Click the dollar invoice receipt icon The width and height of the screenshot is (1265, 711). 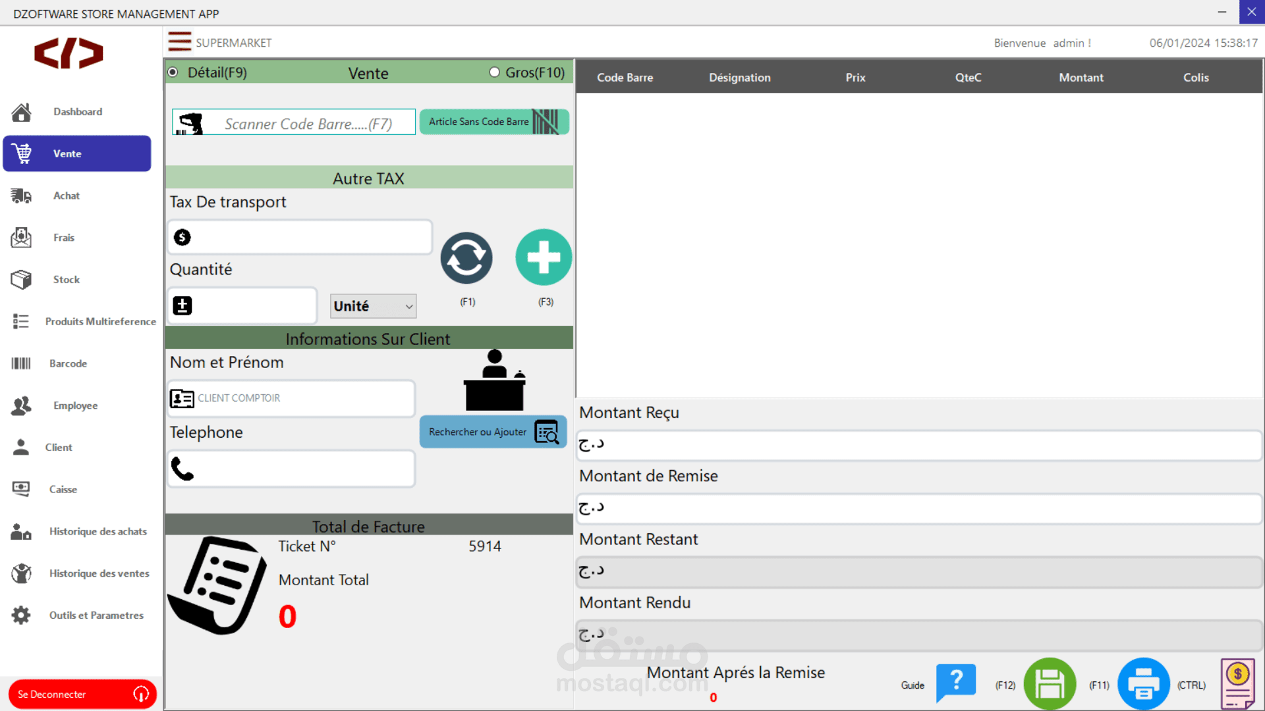(1237, 684)
